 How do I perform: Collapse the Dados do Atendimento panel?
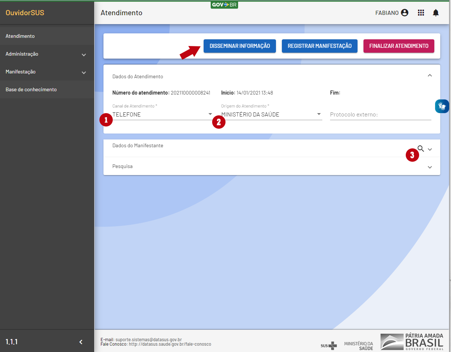tap(430, 75)
